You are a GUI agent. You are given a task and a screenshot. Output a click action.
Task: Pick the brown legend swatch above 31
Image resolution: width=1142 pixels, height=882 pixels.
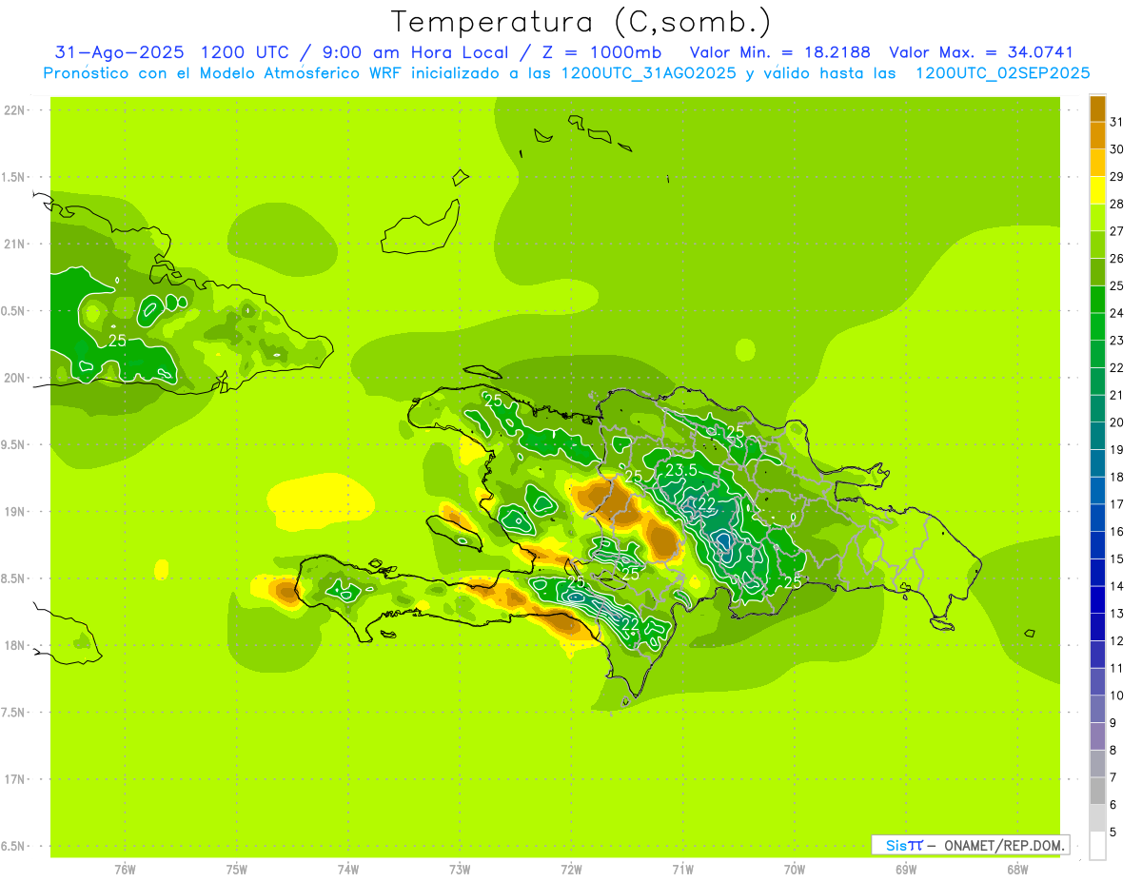coord(1097,108)
